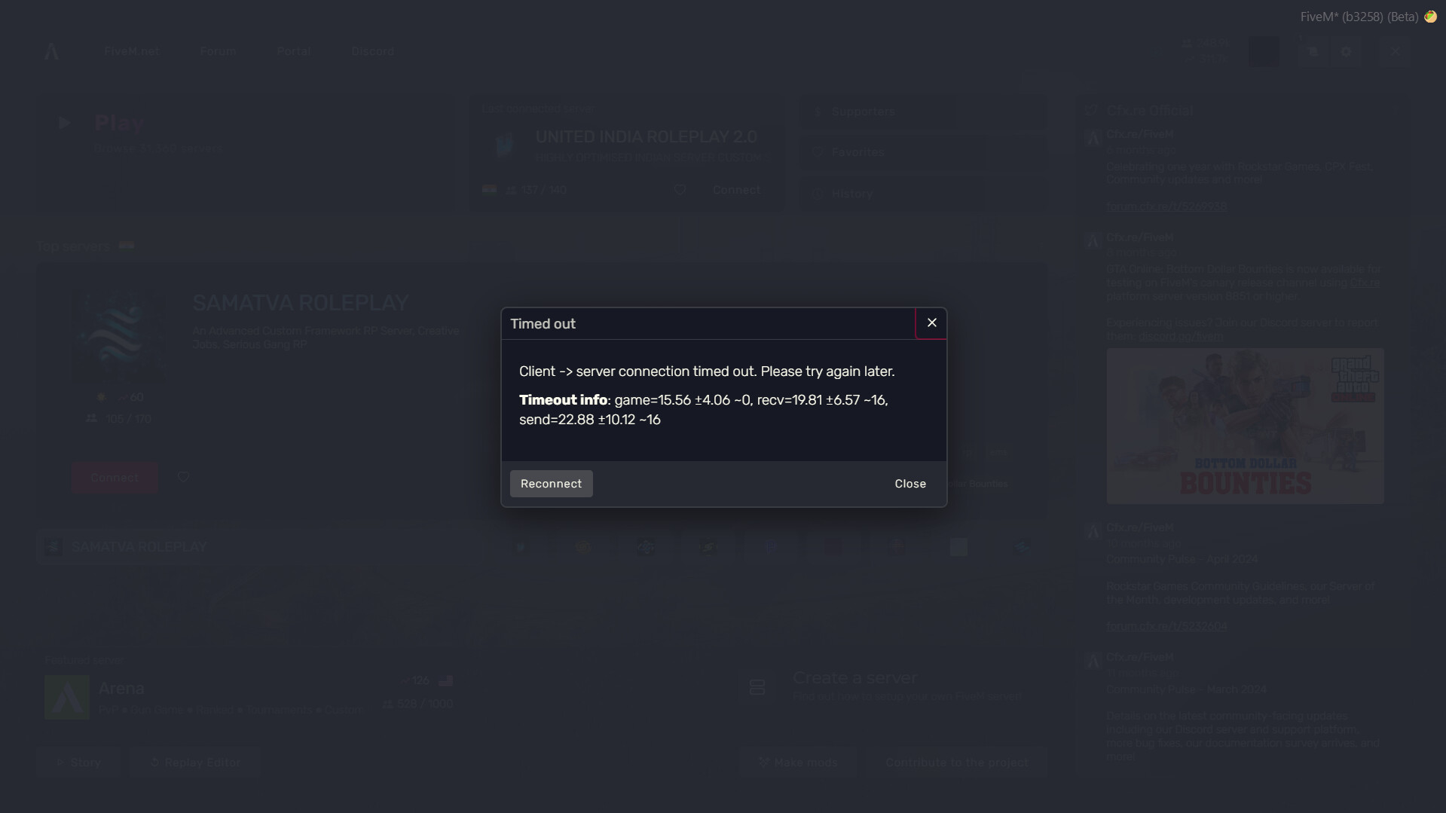The height and width of the screenshot is (813, 1446).
Task: Click Connect on the Samatva Roleplay card
Action: point(115,478)
